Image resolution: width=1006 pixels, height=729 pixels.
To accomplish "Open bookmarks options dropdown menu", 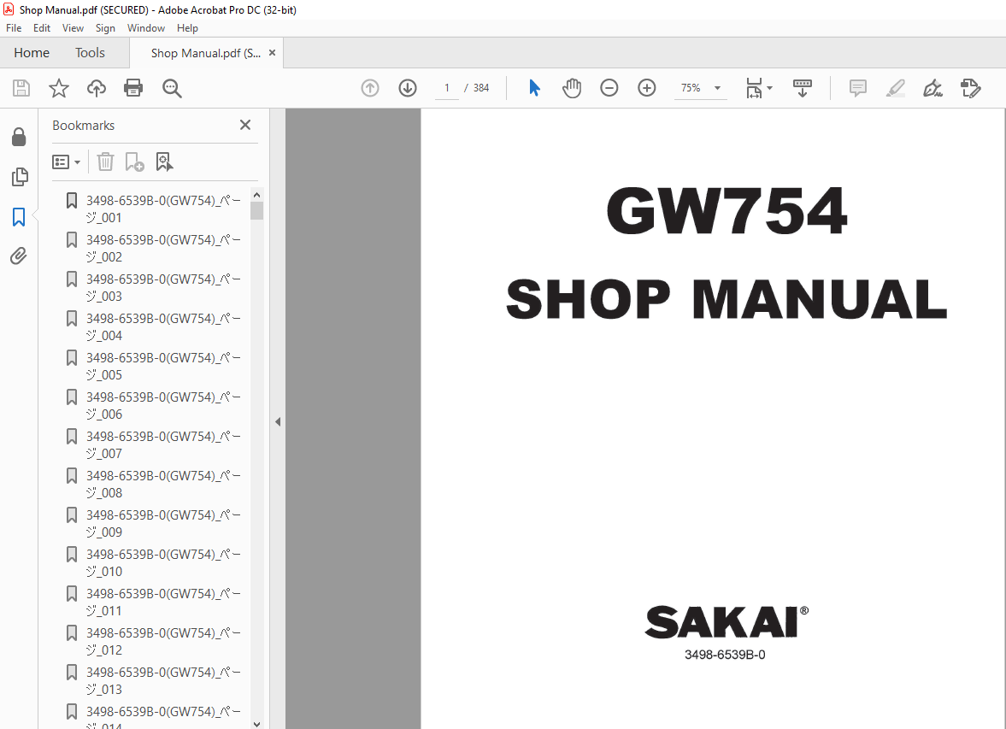I will click(x=66, y=162).
